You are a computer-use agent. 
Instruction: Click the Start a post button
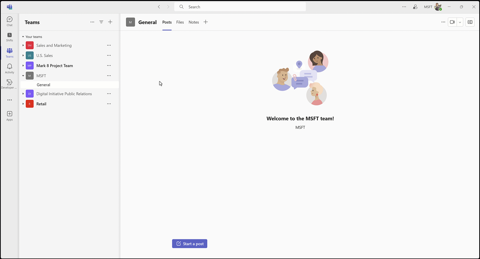click(x=189, y=243)
